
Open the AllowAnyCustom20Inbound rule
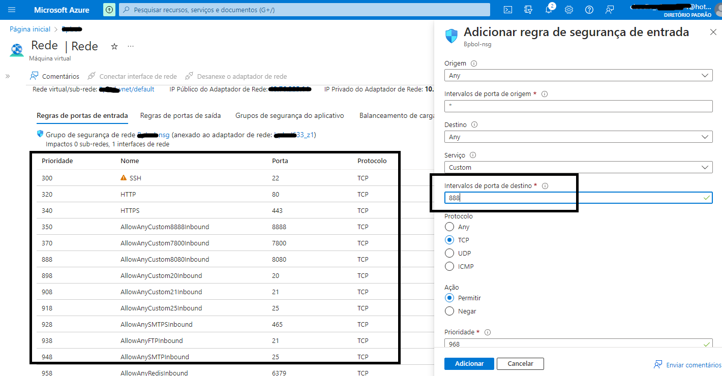[x=161, y=275]
